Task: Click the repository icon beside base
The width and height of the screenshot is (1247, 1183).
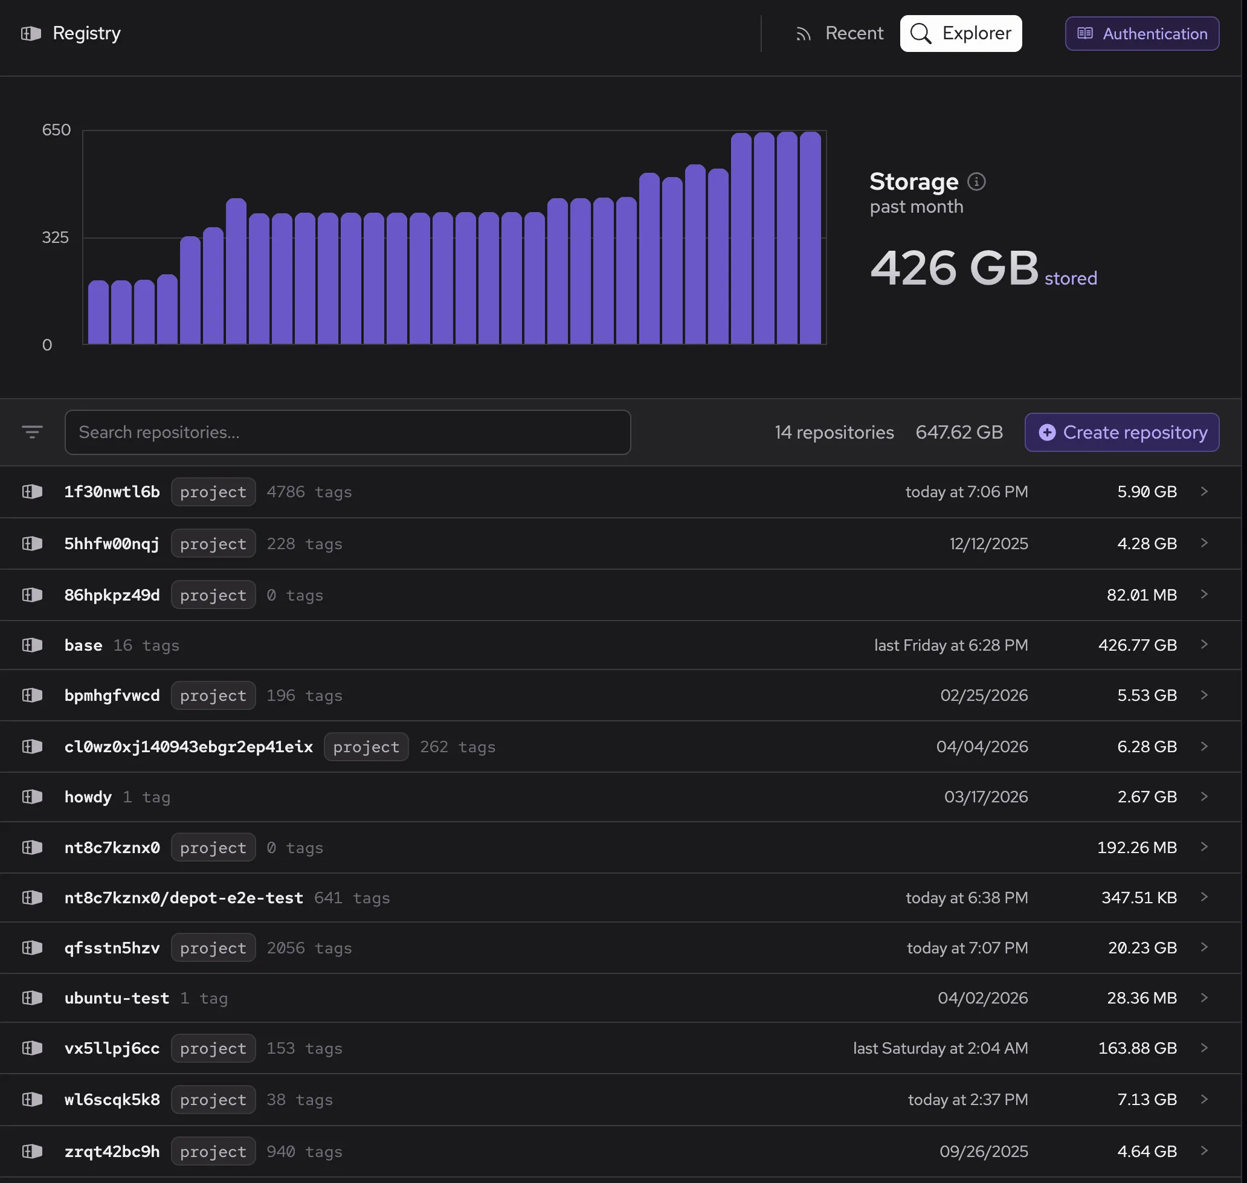Action: 31,645
